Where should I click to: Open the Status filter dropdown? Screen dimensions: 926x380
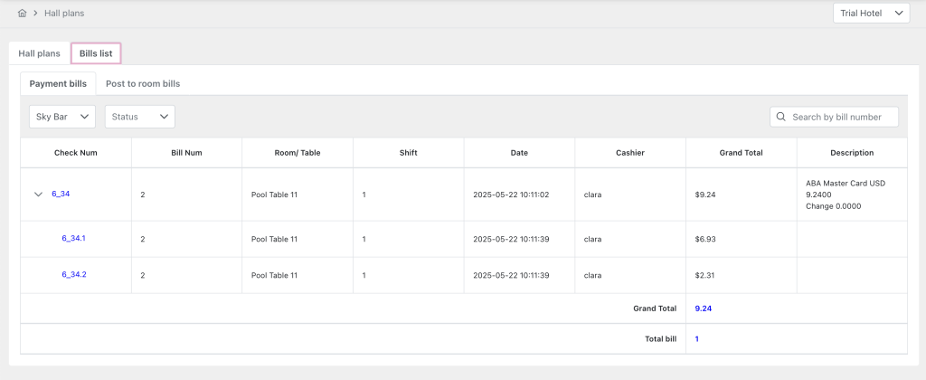139,117
